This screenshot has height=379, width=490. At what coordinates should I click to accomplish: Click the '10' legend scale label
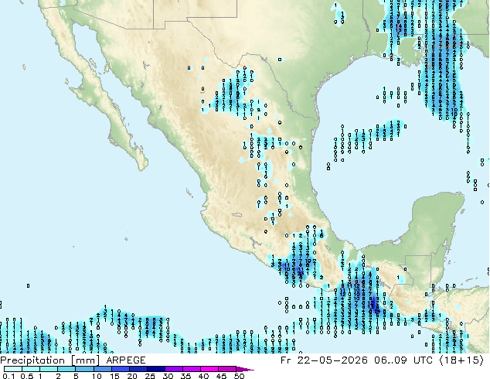(x=97, y=376)
